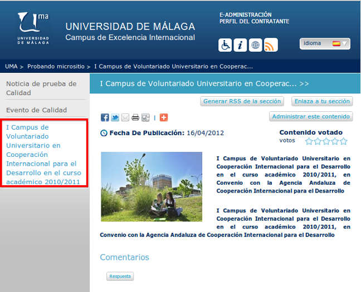Click Enlaza a tu sección button

coord(322,101)
